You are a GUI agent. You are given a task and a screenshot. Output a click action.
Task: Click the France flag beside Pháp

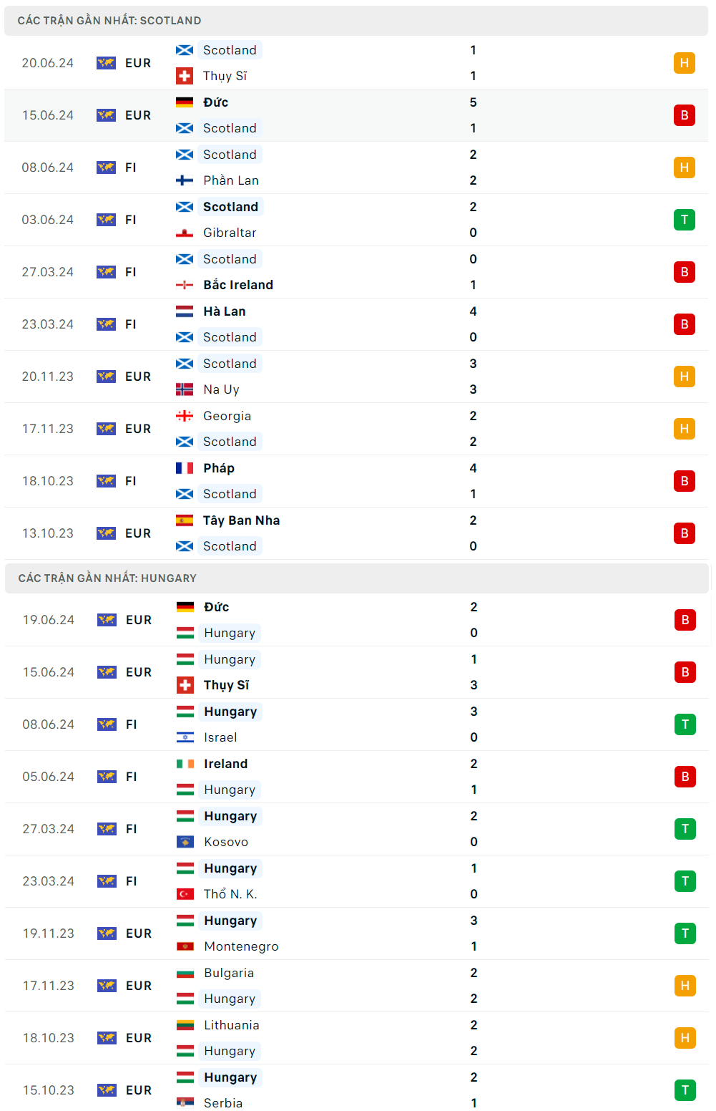coord(185,468)
